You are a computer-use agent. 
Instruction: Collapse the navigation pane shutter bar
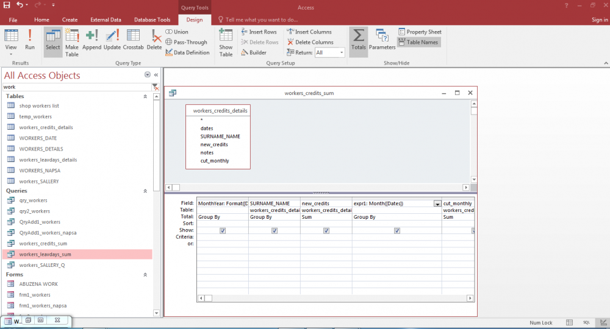point(156,75)
